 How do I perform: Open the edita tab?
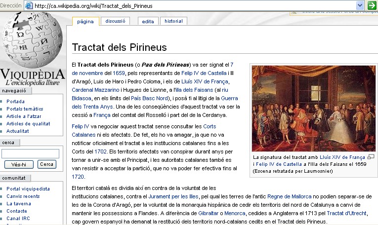point(148,21)
